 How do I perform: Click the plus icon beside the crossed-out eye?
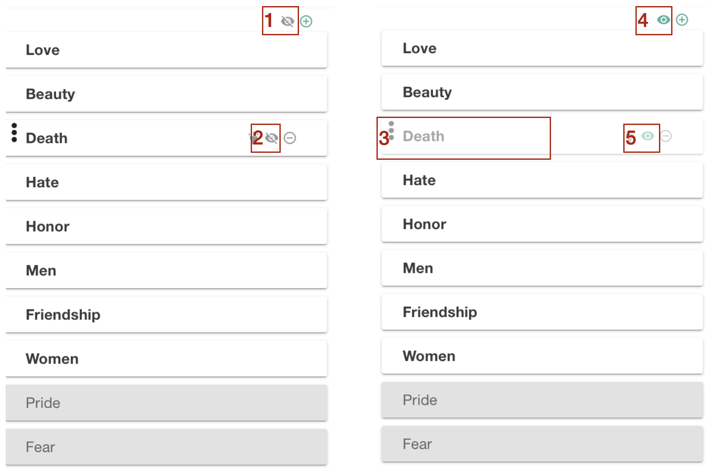306,21
